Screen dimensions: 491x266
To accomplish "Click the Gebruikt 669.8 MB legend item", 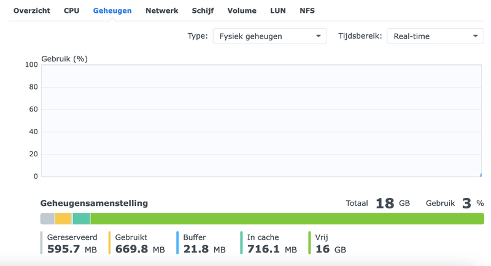I will click(140, 243).
